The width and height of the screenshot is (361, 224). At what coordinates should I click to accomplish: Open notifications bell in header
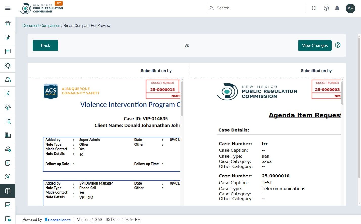pos(337,8)
